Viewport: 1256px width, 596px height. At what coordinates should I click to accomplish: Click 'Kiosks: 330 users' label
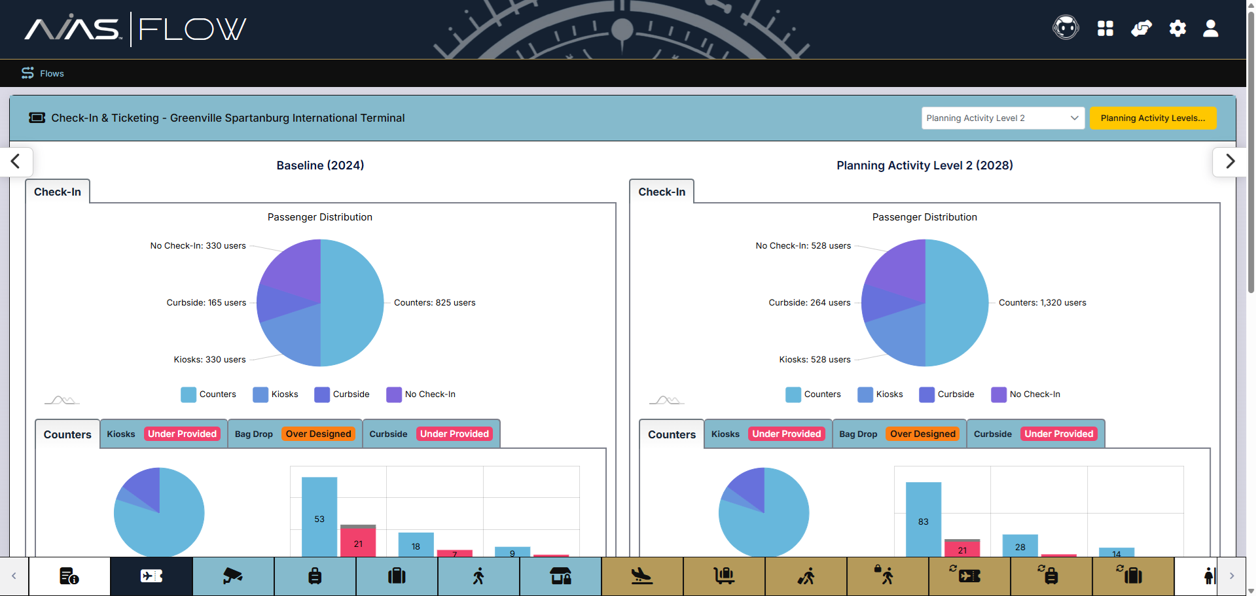(209, 360)
